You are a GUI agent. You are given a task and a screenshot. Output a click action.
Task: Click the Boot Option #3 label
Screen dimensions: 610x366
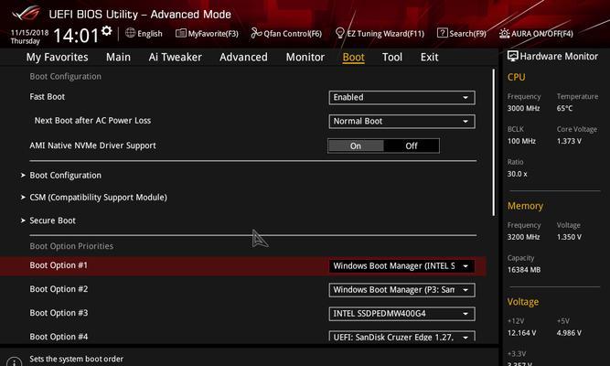[x=59, y=313]
